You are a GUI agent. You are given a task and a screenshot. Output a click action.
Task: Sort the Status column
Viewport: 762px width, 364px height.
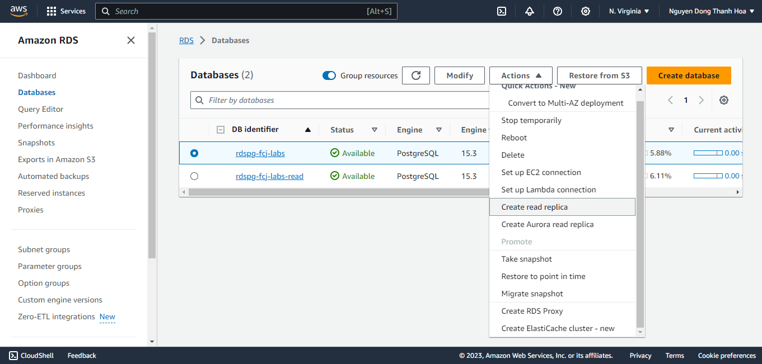point(375,130)
